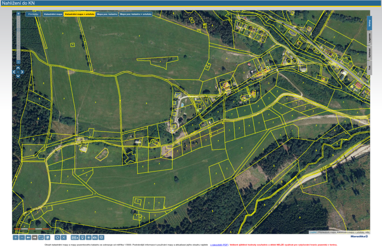Open the measurement ruler tool dropdown

click(74, 237)
